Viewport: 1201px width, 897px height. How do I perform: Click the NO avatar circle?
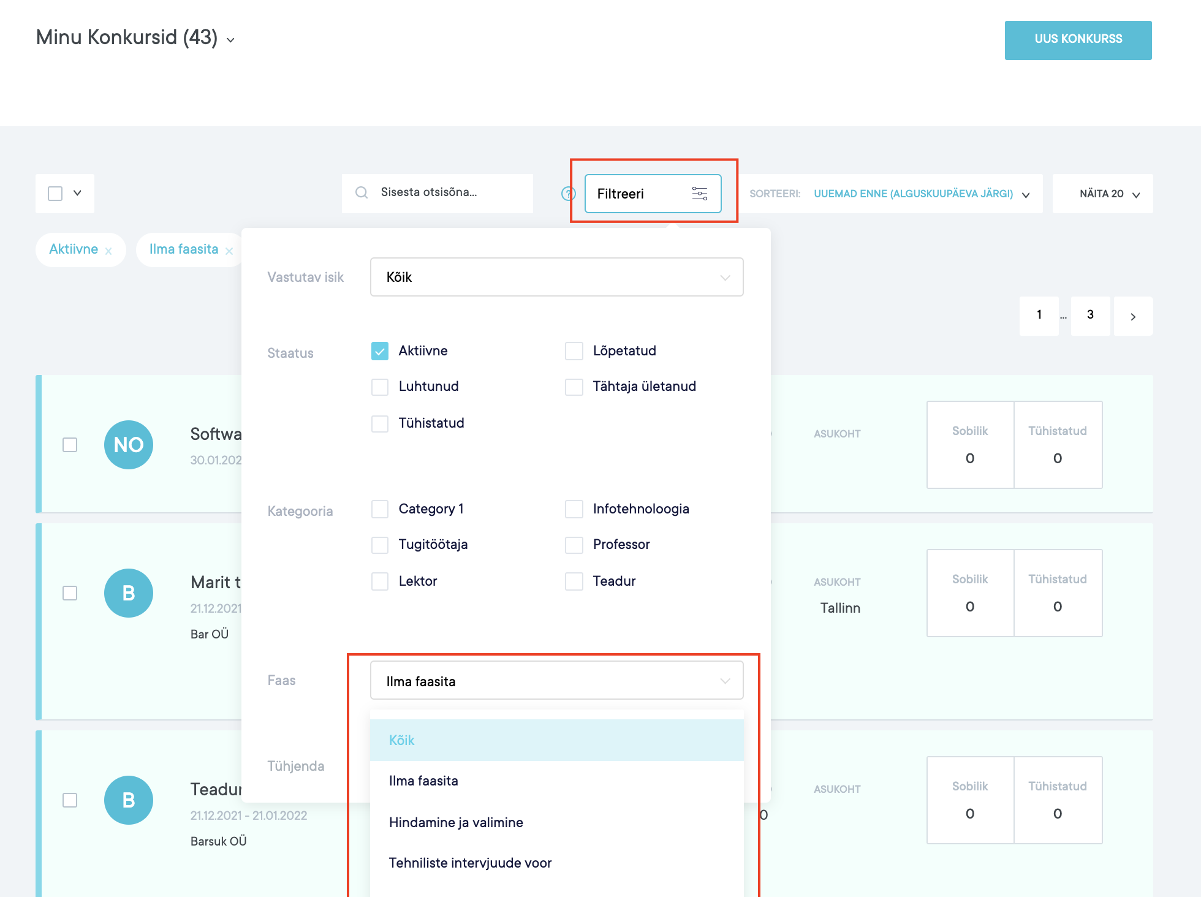[x=129, y=445]
